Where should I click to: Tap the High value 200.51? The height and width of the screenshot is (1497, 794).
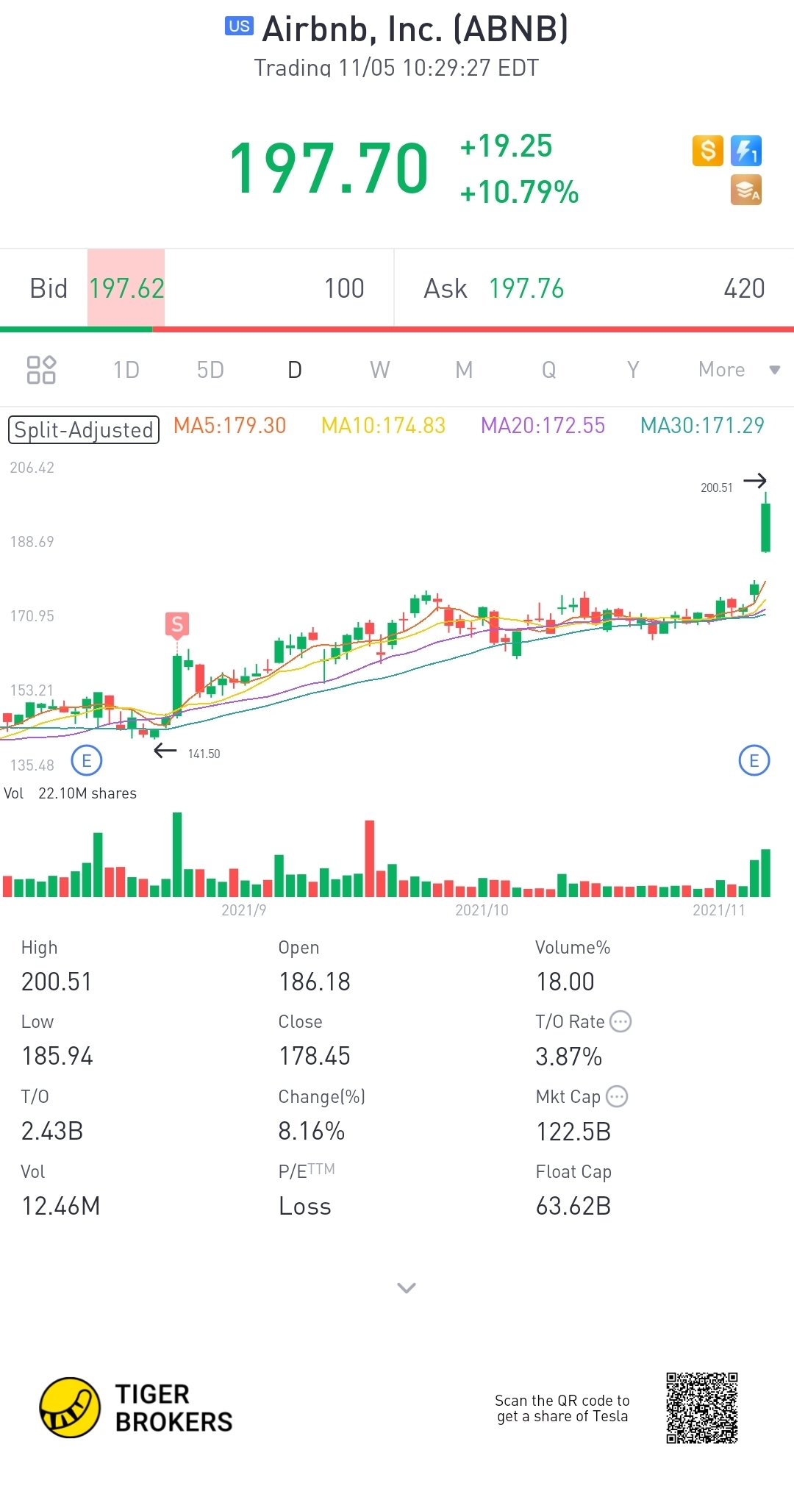[x=57, y=982]
